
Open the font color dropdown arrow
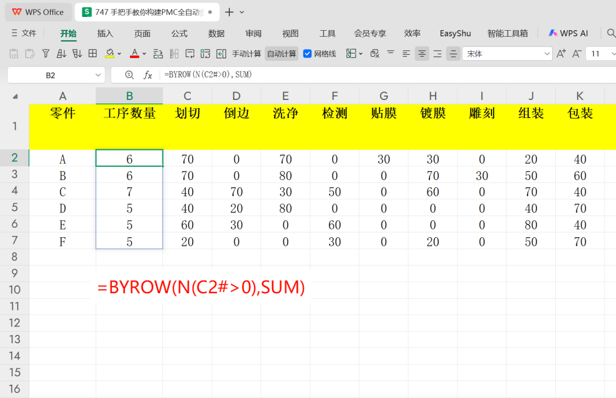144,54
